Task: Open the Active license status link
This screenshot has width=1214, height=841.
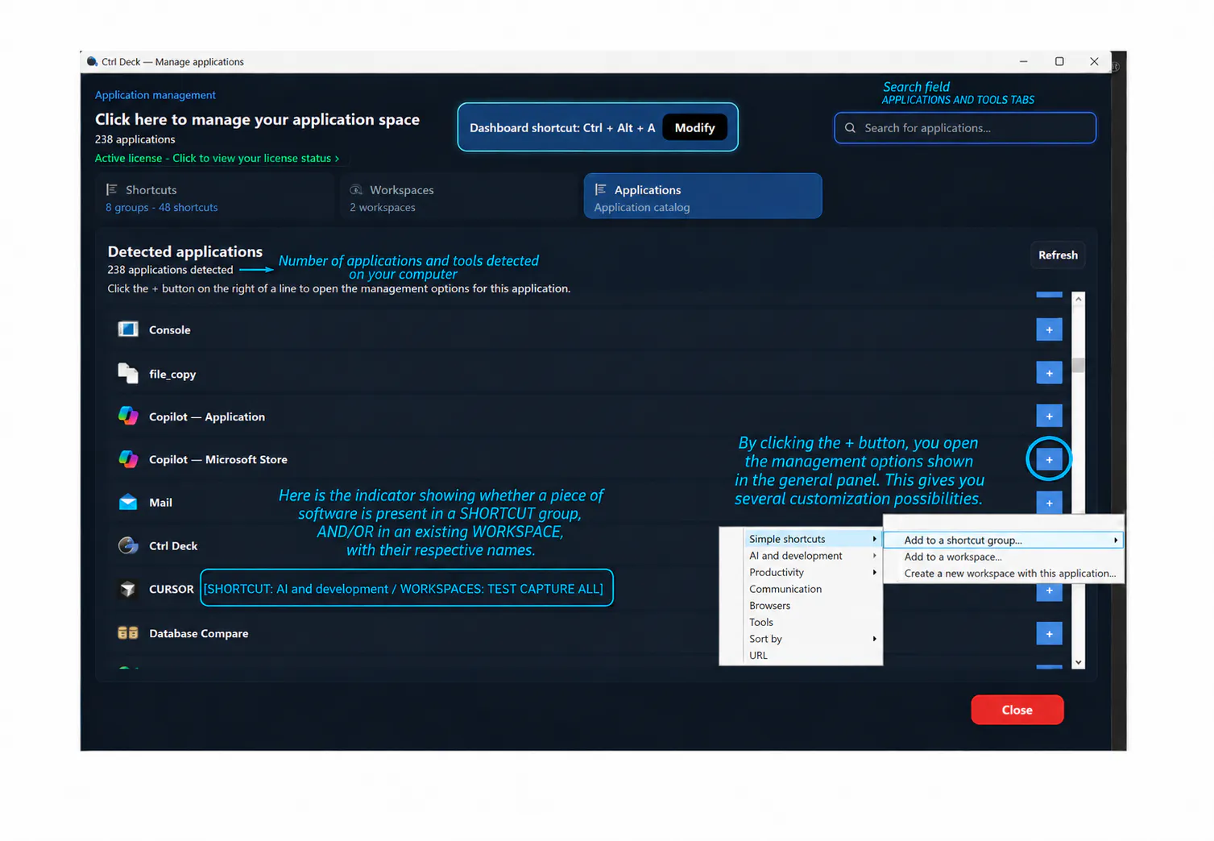Action: pos(217,158)
